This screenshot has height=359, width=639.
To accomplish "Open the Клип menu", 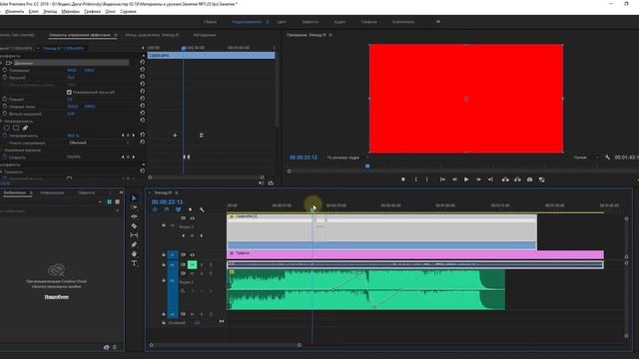I will point(34,11).
